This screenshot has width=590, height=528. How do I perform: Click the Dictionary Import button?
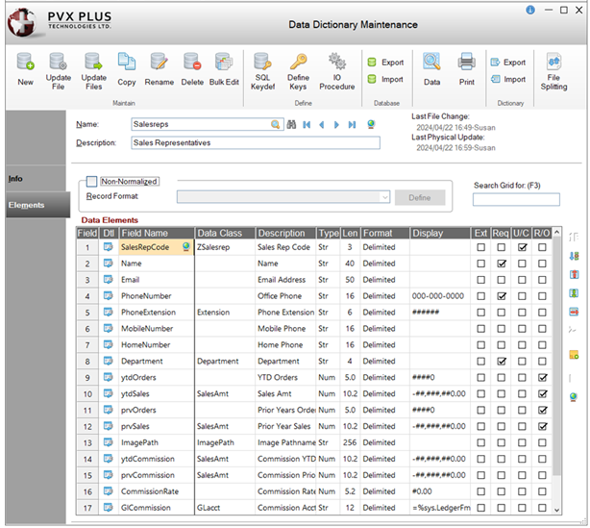point(507,80)
